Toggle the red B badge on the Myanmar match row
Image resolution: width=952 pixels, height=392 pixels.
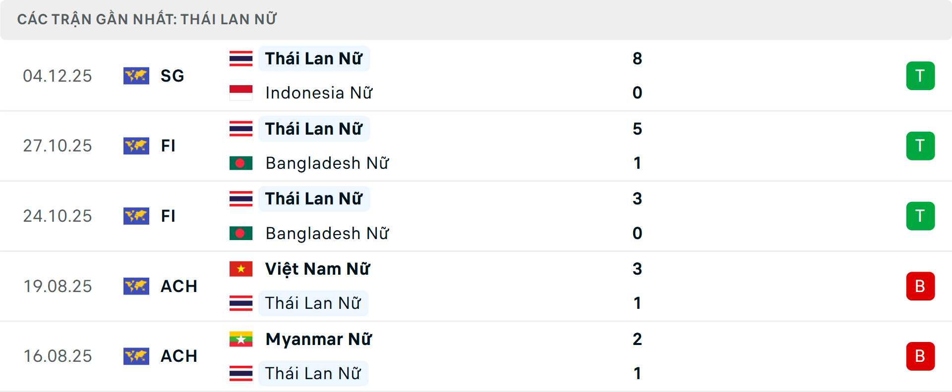pyautogui.click(x=920, y=356)
